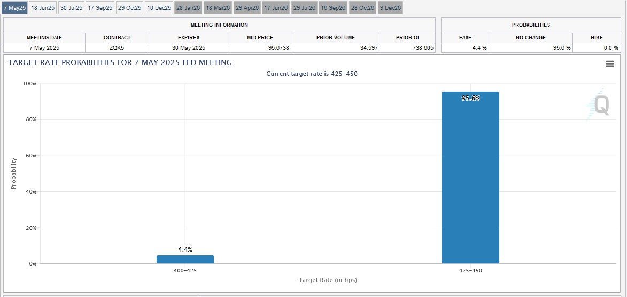Click the PRIOR VOLUME column header
The width and height of the screenshot is (627, 297).
tap(336, 37)
